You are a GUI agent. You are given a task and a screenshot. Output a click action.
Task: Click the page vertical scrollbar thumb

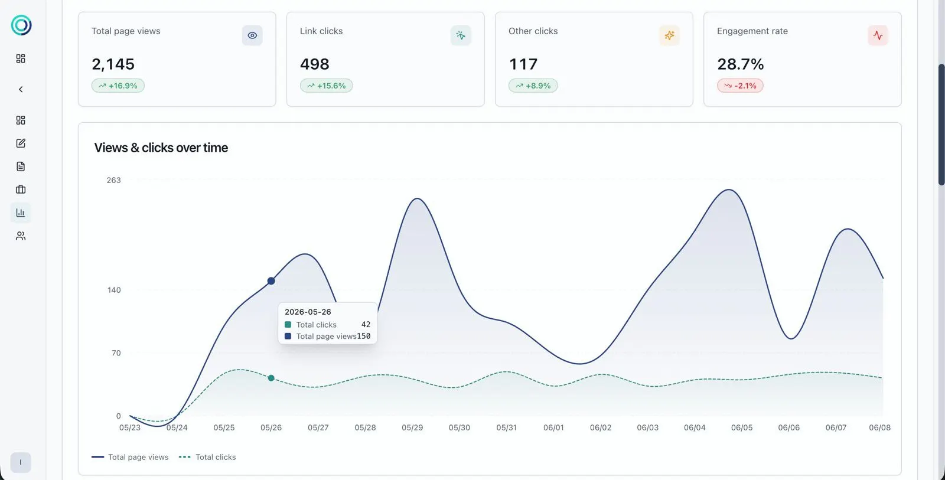(x=941, y=124)
